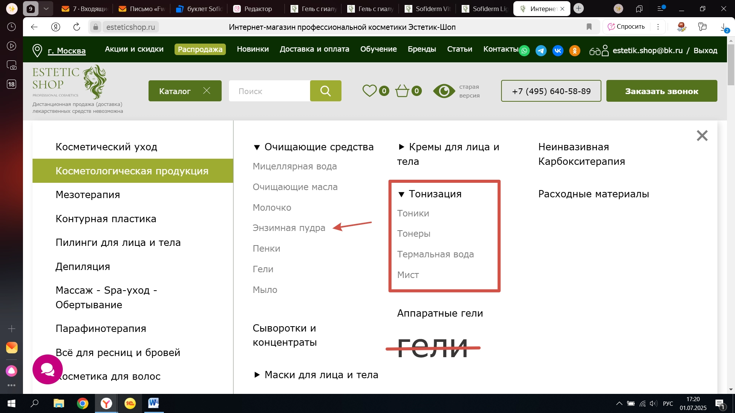Open Распродажа menu item
Image resolution: width=735 pixels, height=413 pixels.
click(x=200, y=49)
